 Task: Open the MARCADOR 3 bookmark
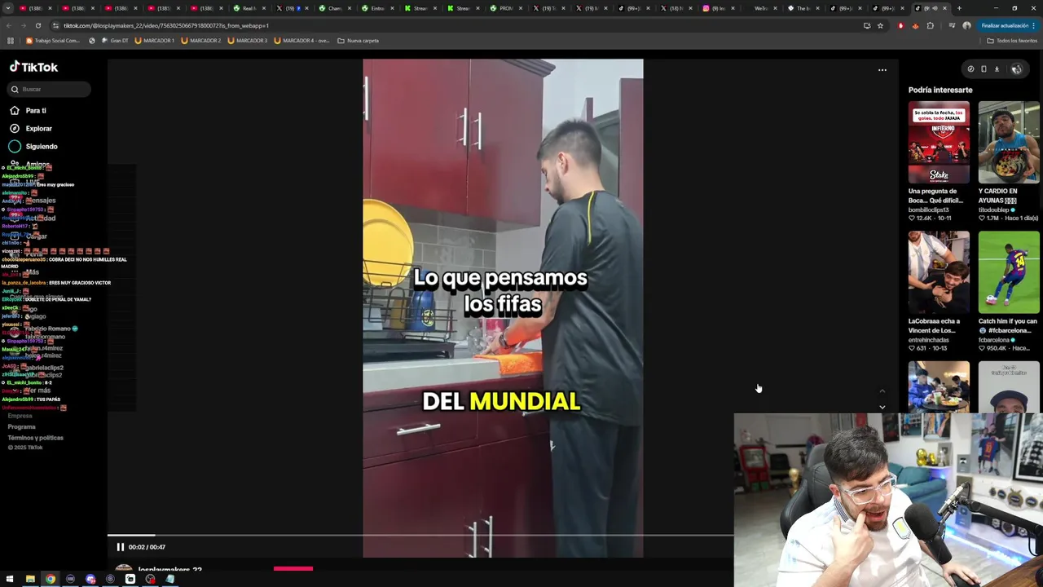247,40
